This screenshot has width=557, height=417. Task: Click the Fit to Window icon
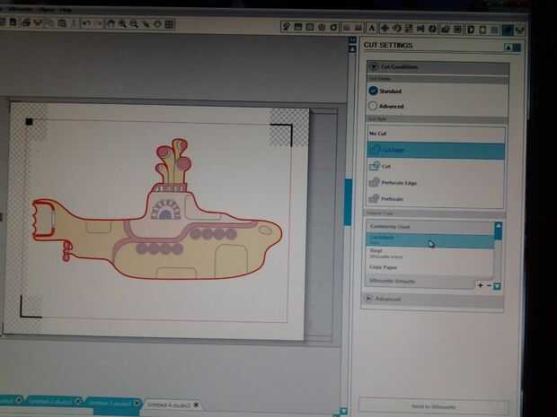[169, 24]
